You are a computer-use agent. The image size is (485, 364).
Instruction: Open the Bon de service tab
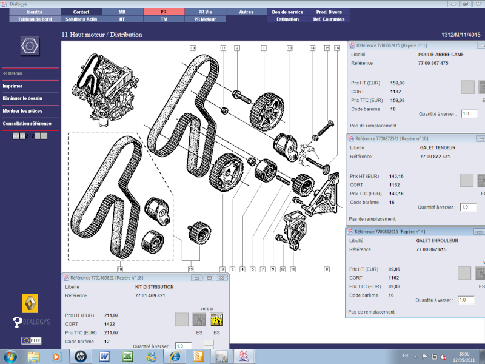tap(288, 12)
